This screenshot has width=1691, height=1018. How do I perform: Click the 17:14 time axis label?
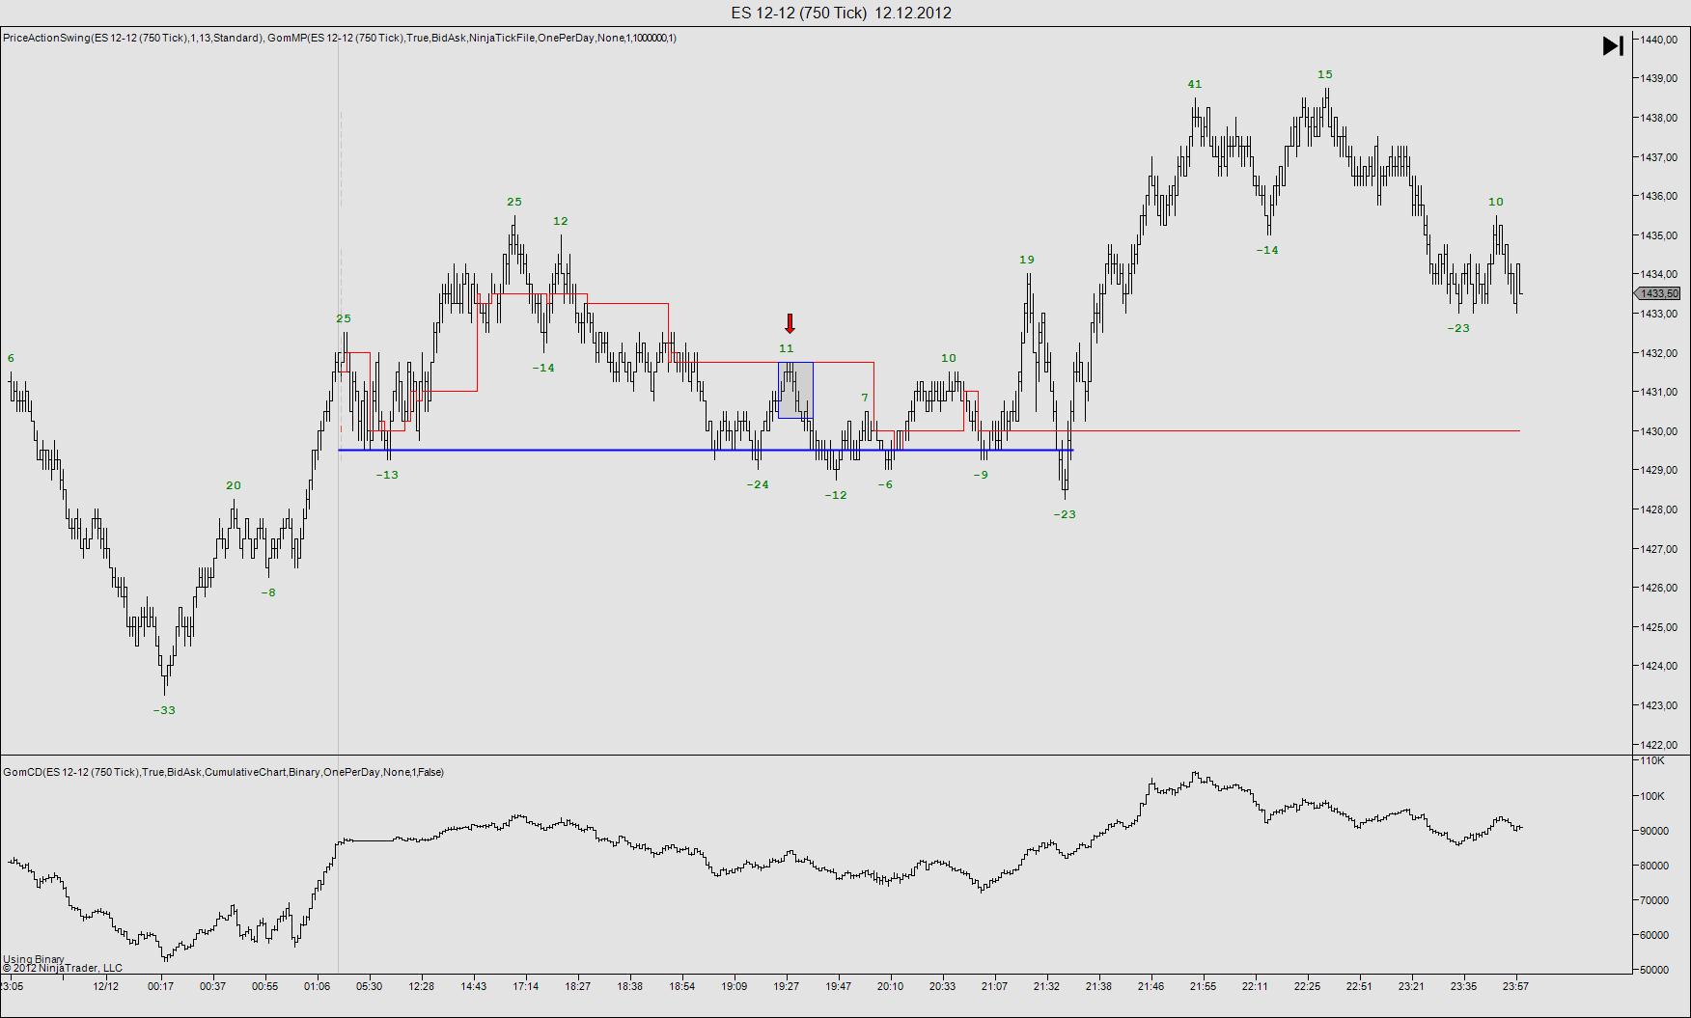pyautogui.click(x=525, y=986)
